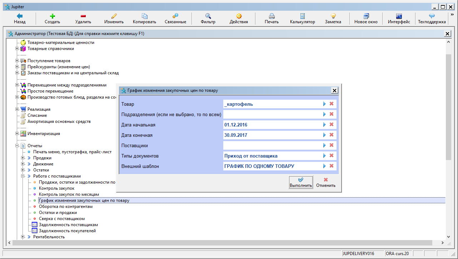458x259 pixels.
Task: Clear the Дата начальная value
Action: click(332, 125)
